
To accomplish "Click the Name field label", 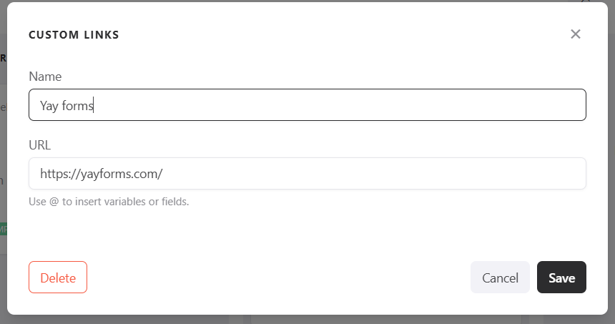I will tap(45, 77).
